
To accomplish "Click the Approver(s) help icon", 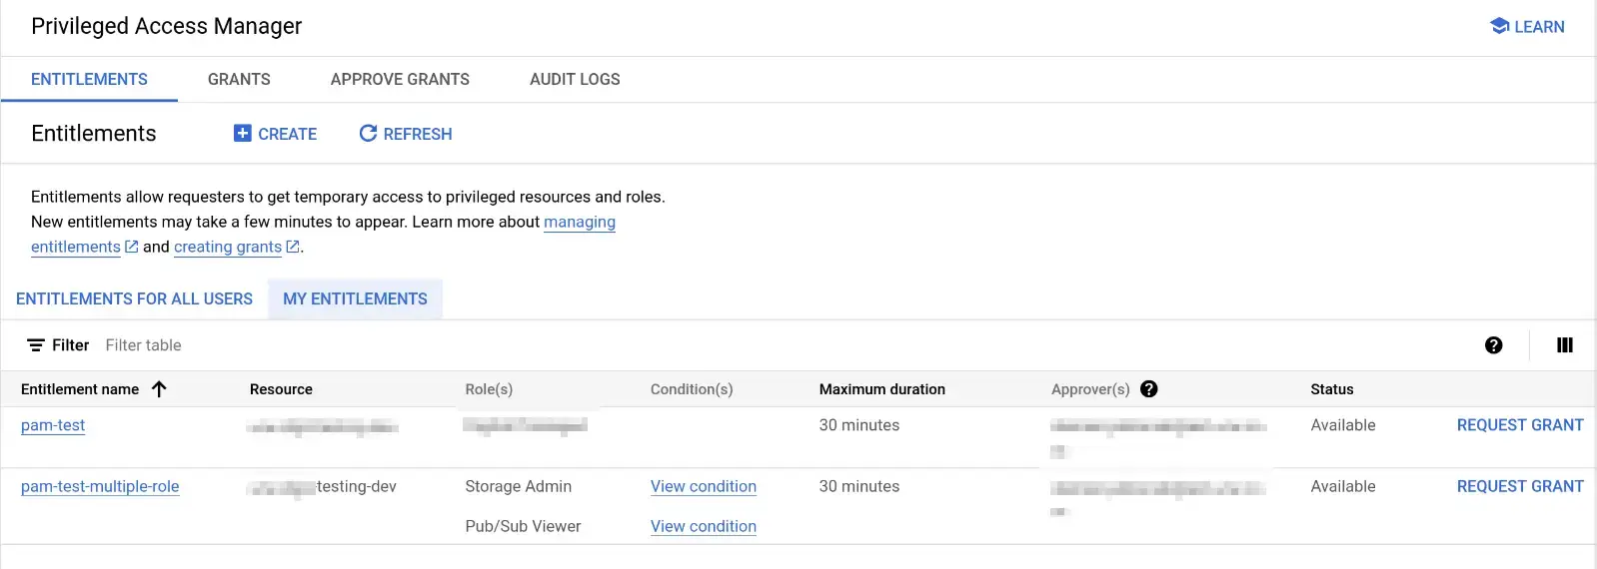I will coord(1149,389).
